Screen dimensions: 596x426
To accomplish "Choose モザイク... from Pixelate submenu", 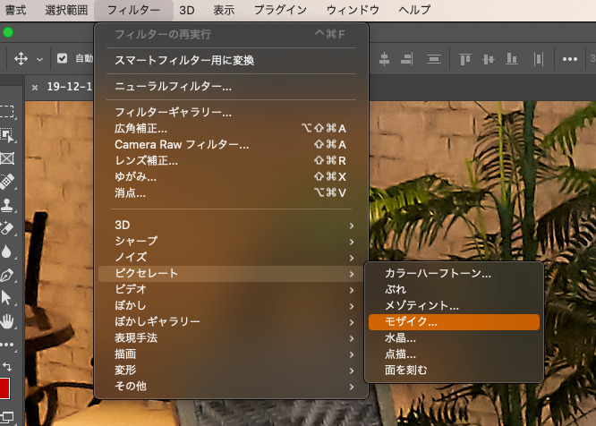I will 454,321.
